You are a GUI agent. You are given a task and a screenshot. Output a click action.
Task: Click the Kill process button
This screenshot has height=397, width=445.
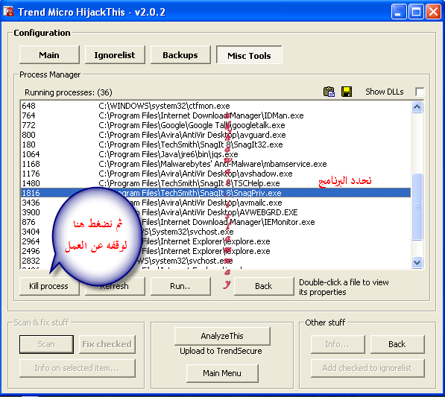coord(49,286)
